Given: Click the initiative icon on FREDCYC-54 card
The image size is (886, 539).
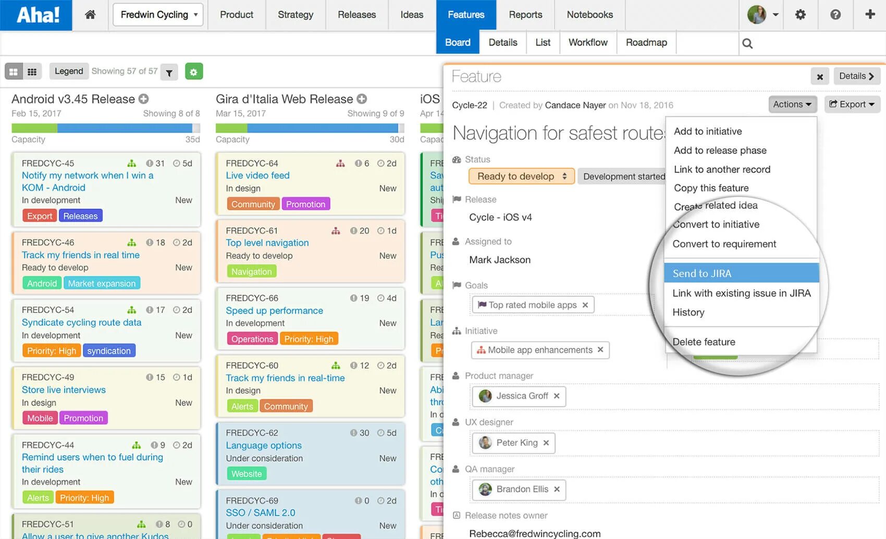Looking at the screenshot, I should tap(131, 309).
